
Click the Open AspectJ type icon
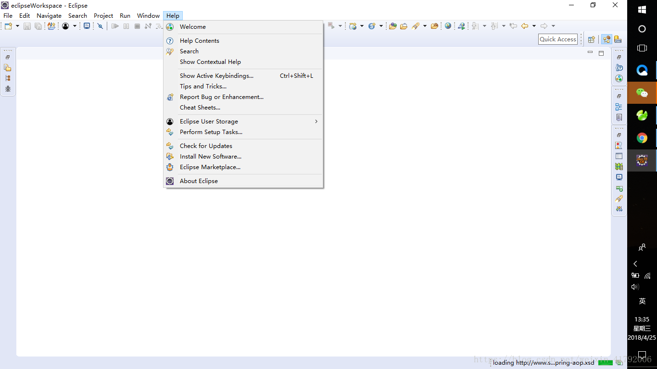[51, 26]
